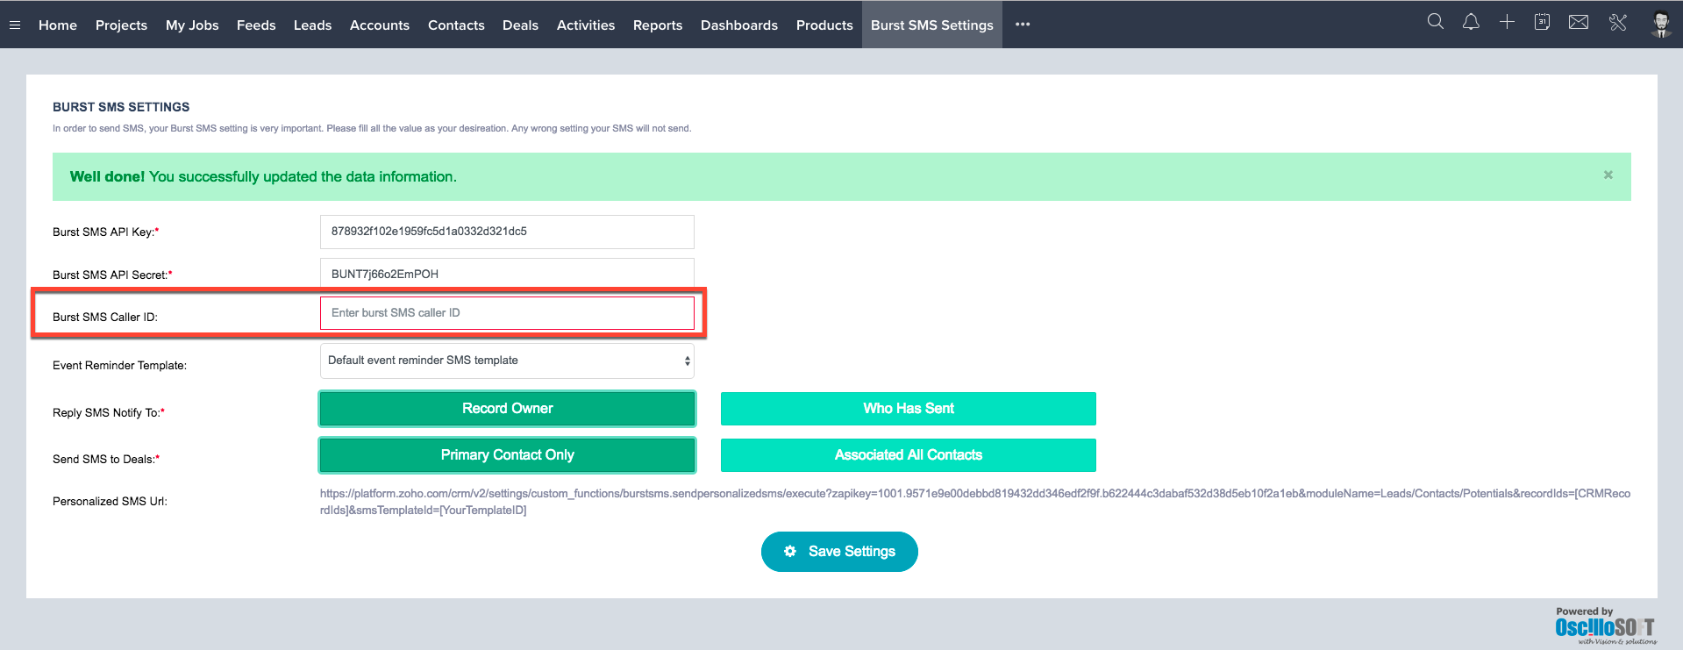The height and width of the screenshot is (650, 1683).
Task: Open the hamburger sidebar menu icon
Action: 15,25
